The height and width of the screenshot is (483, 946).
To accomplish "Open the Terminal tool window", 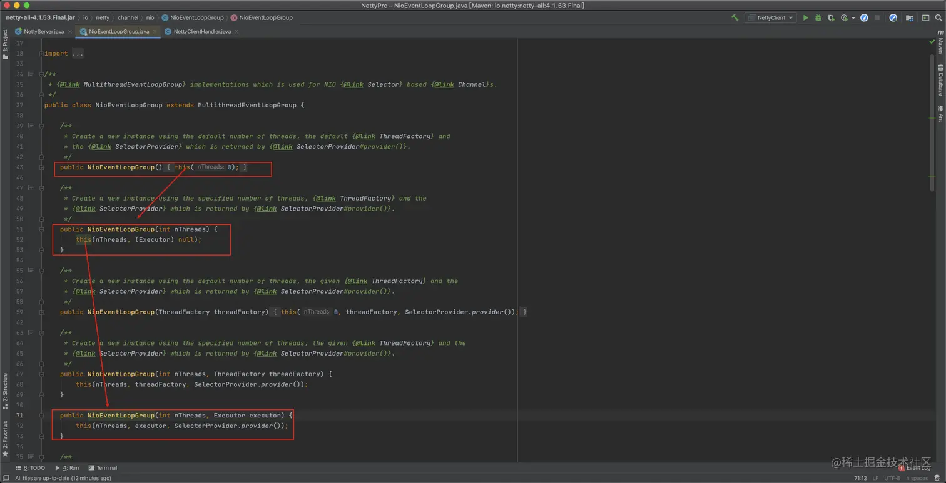I will coord(103,468).
